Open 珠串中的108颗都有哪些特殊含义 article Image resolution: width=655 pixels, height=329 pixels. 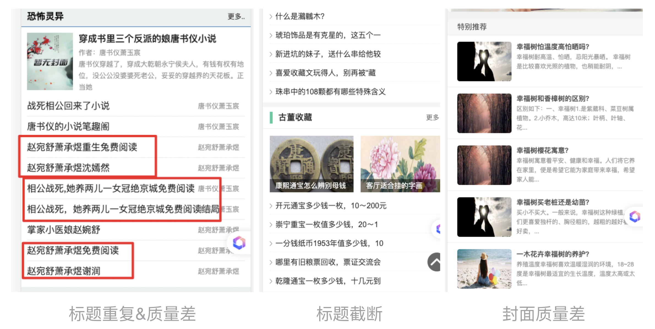tap(330, 92)
